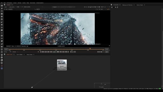The image size is (163, 92).
Task: Toggle the gamma button left of gamma field
Action: [35, 9]
